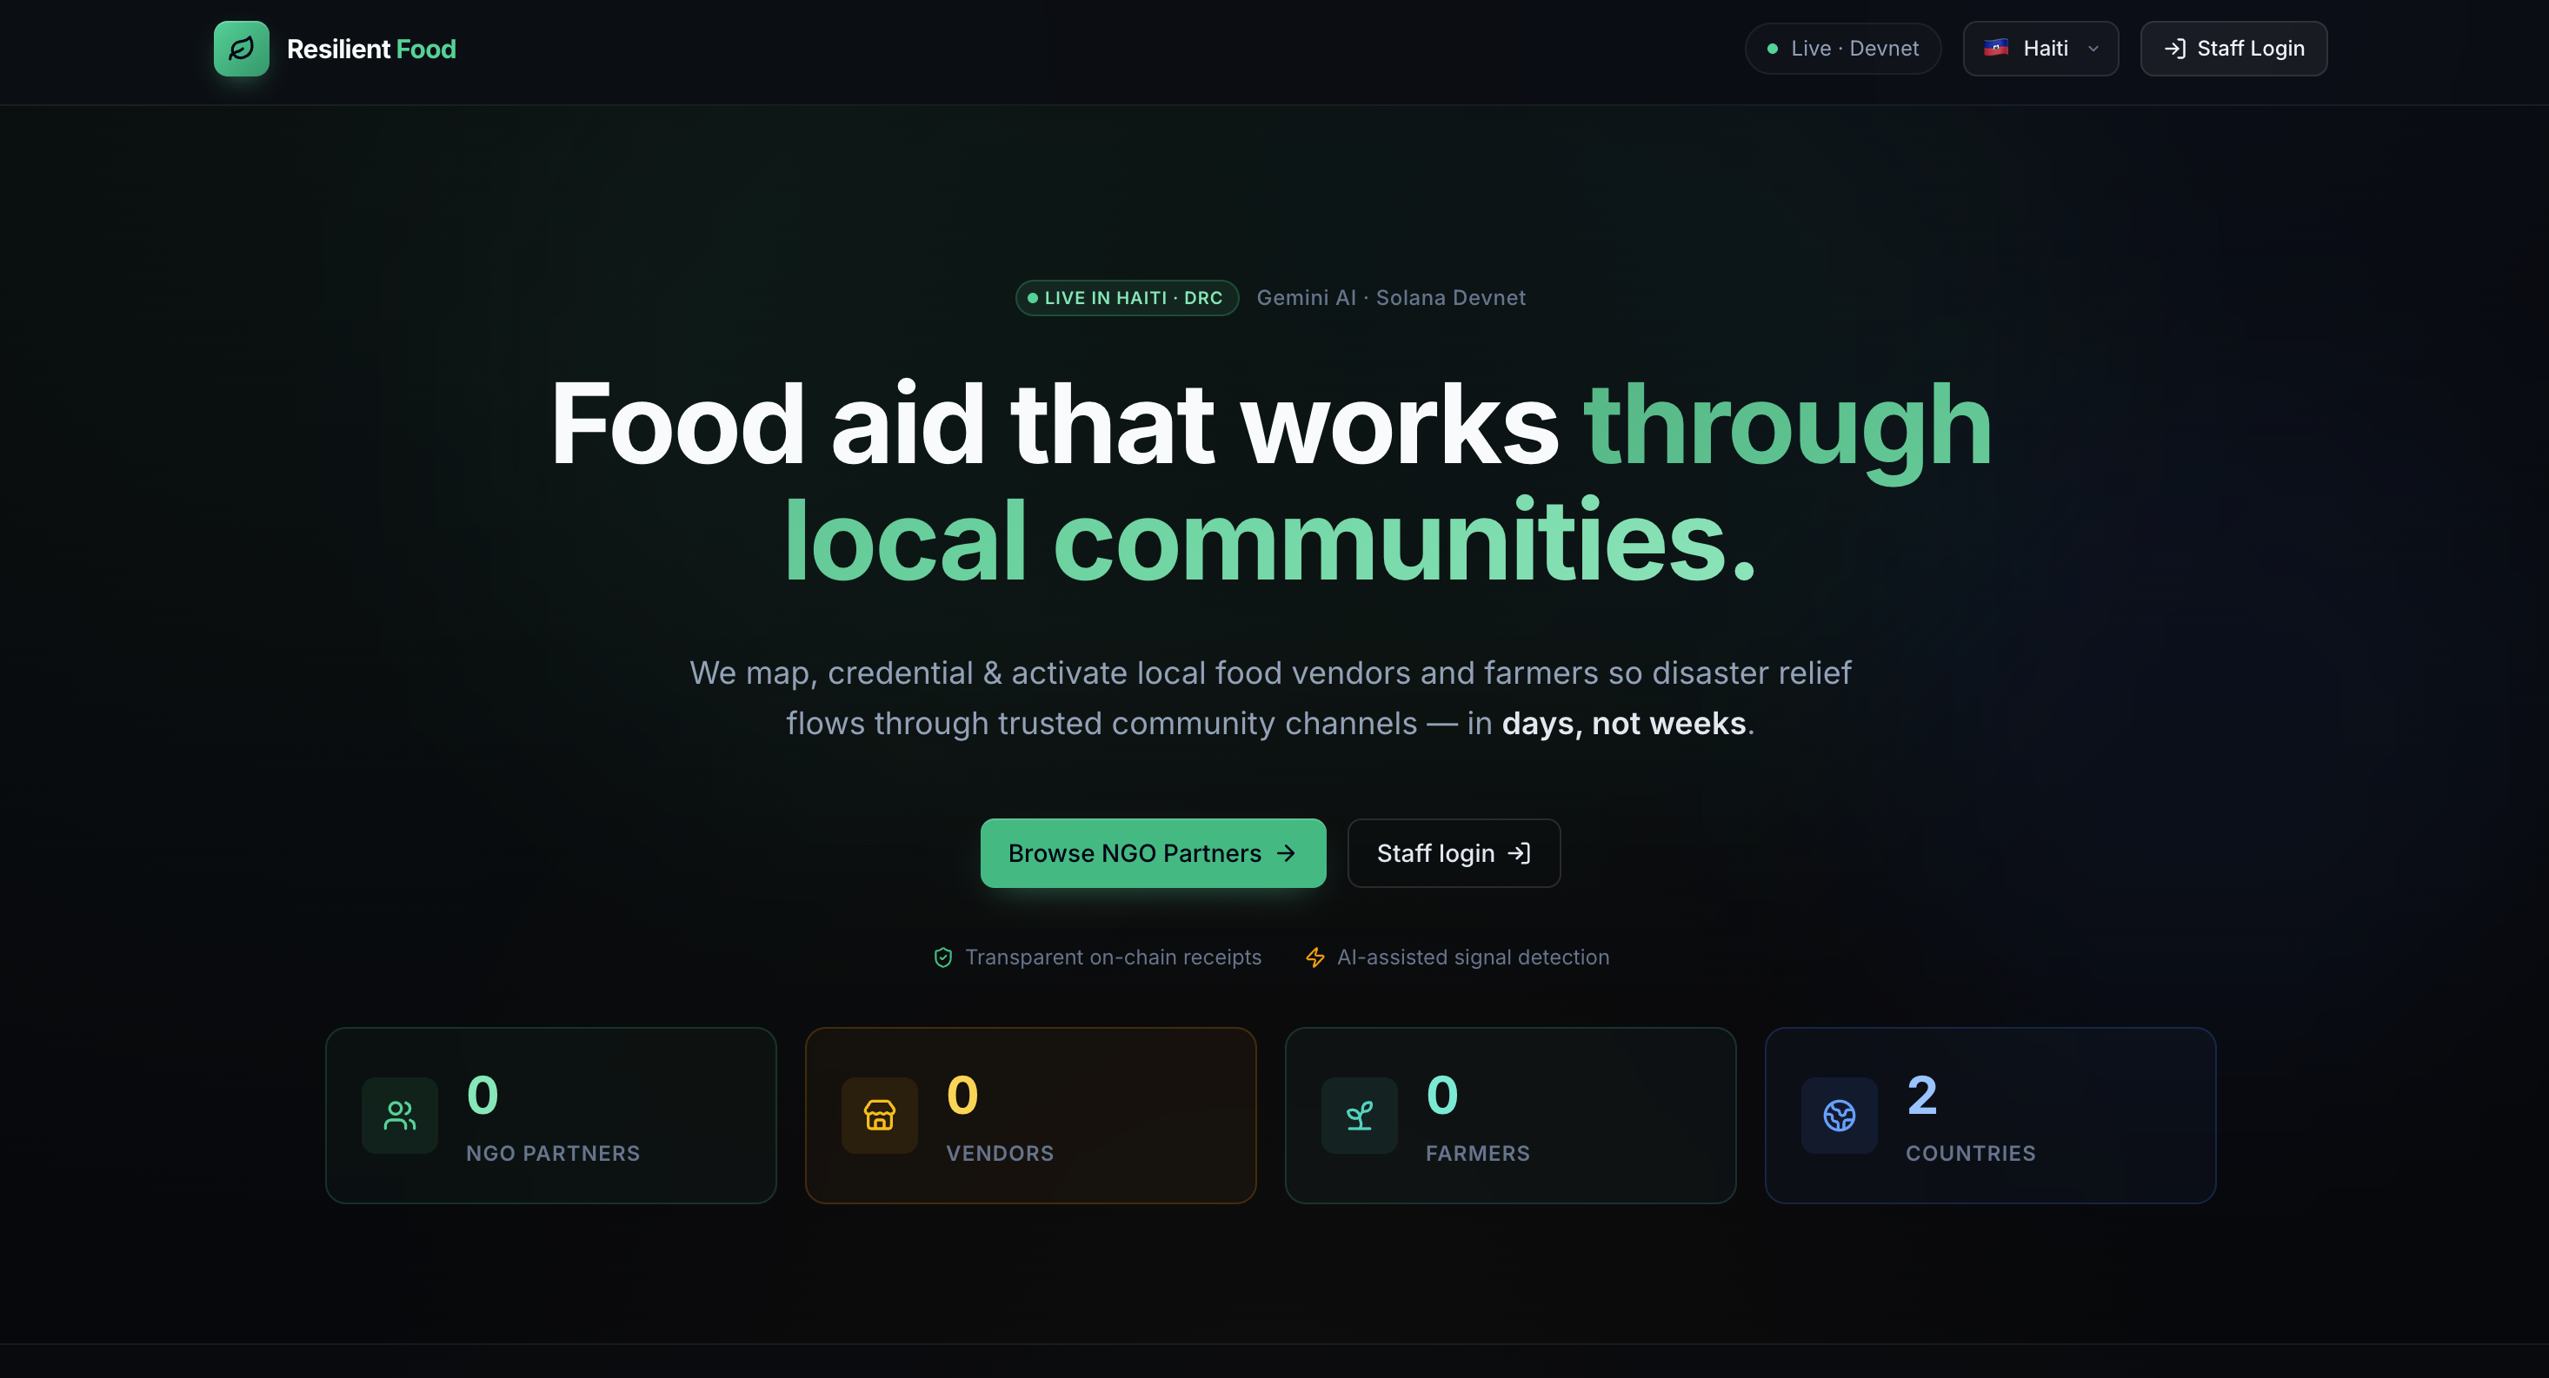Click the login arrow icon in Staff Login header
This screenshot has height=1378, width=2549.
tap(2175, 49)
